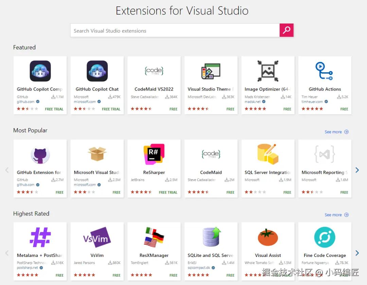367x285 pixels.
Task: Click the star rating on VsVim card
Action: tap(85, 275)
